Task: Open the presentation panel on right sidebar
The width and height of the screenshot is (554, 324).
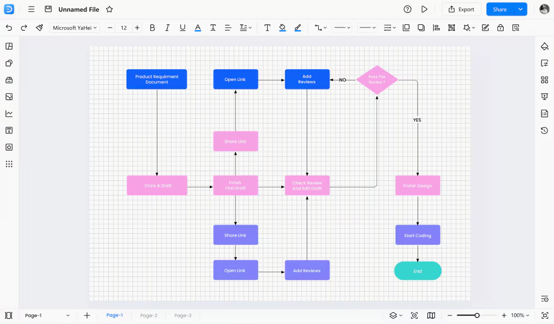Action: tap(544, 97)
